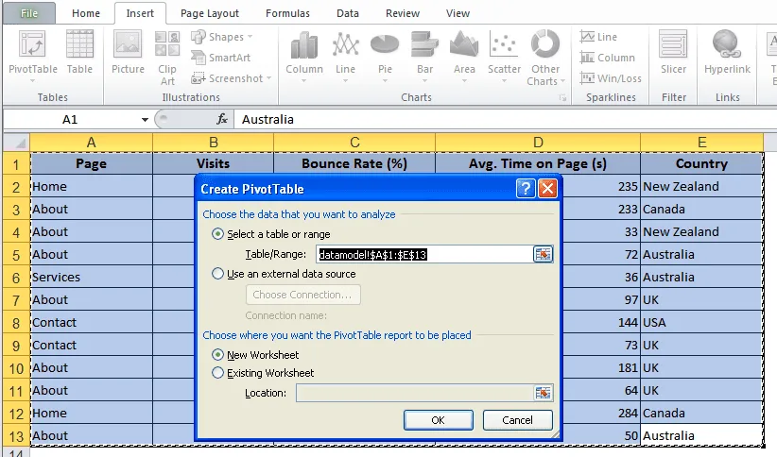Click the cell with value 144

click(600, 323)
